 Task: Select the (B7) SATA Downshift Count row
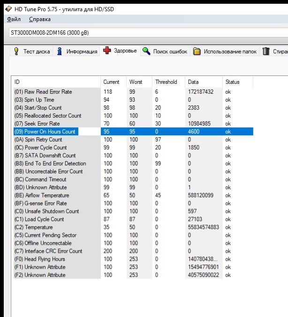[x=133, y=155]
